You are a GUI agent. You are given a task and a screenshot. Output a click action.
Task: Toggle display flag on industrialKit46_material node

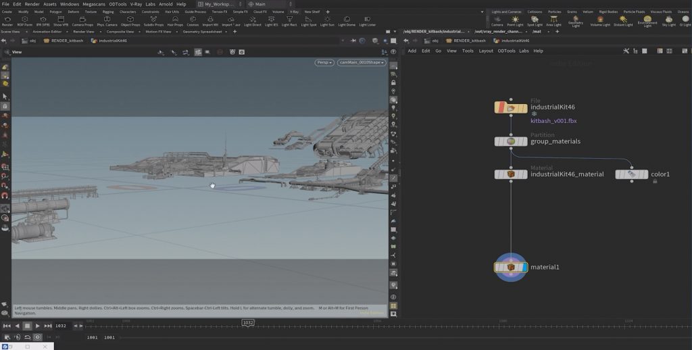524,174
